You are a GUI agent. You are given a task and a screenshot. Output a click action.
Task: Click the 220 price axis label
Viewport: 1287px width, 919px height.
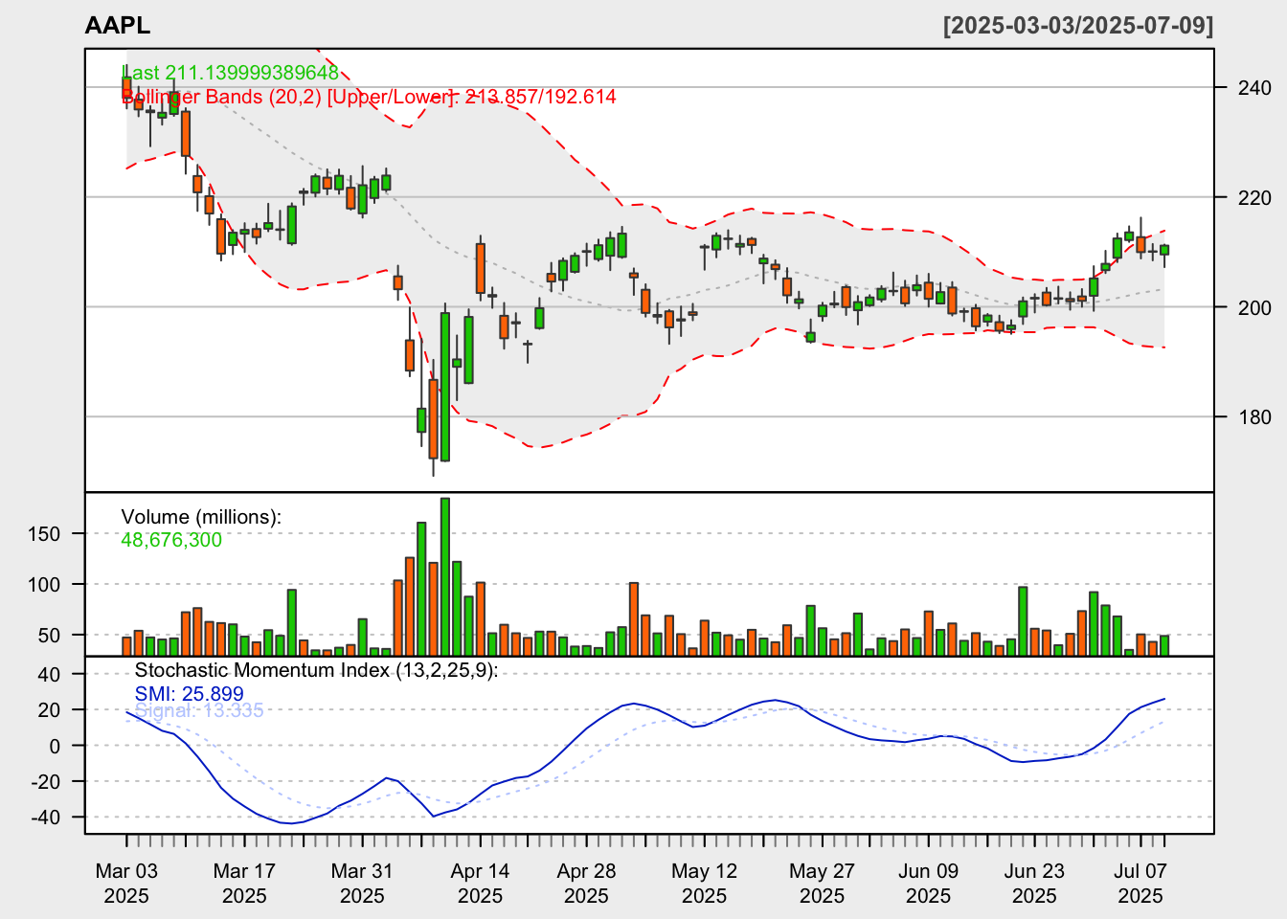click(1254, 198)
